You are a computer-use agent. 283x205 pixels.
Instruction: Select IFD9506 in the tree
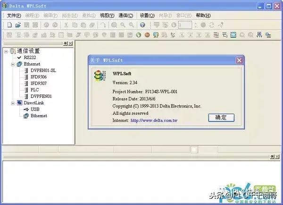click(39, 77)
